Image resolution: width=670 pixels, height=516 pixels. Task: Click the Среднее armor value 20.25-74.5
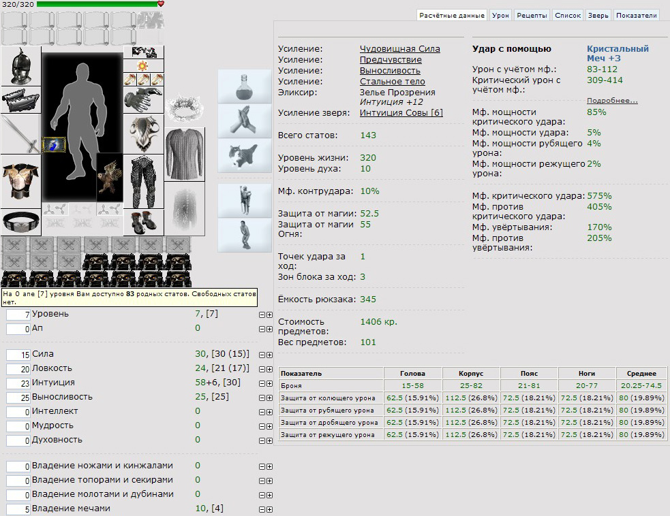point(641,386)
